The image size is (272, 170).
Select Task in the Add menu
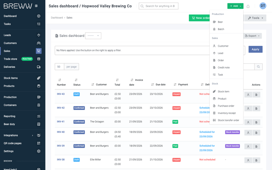click(227, 75)
